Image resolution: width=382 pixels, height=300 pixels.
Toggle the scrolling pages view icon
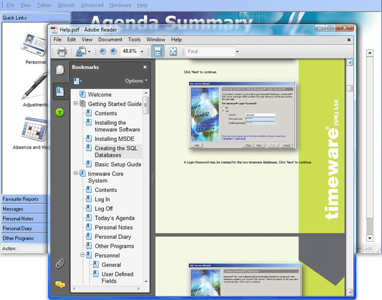point(157,52)
